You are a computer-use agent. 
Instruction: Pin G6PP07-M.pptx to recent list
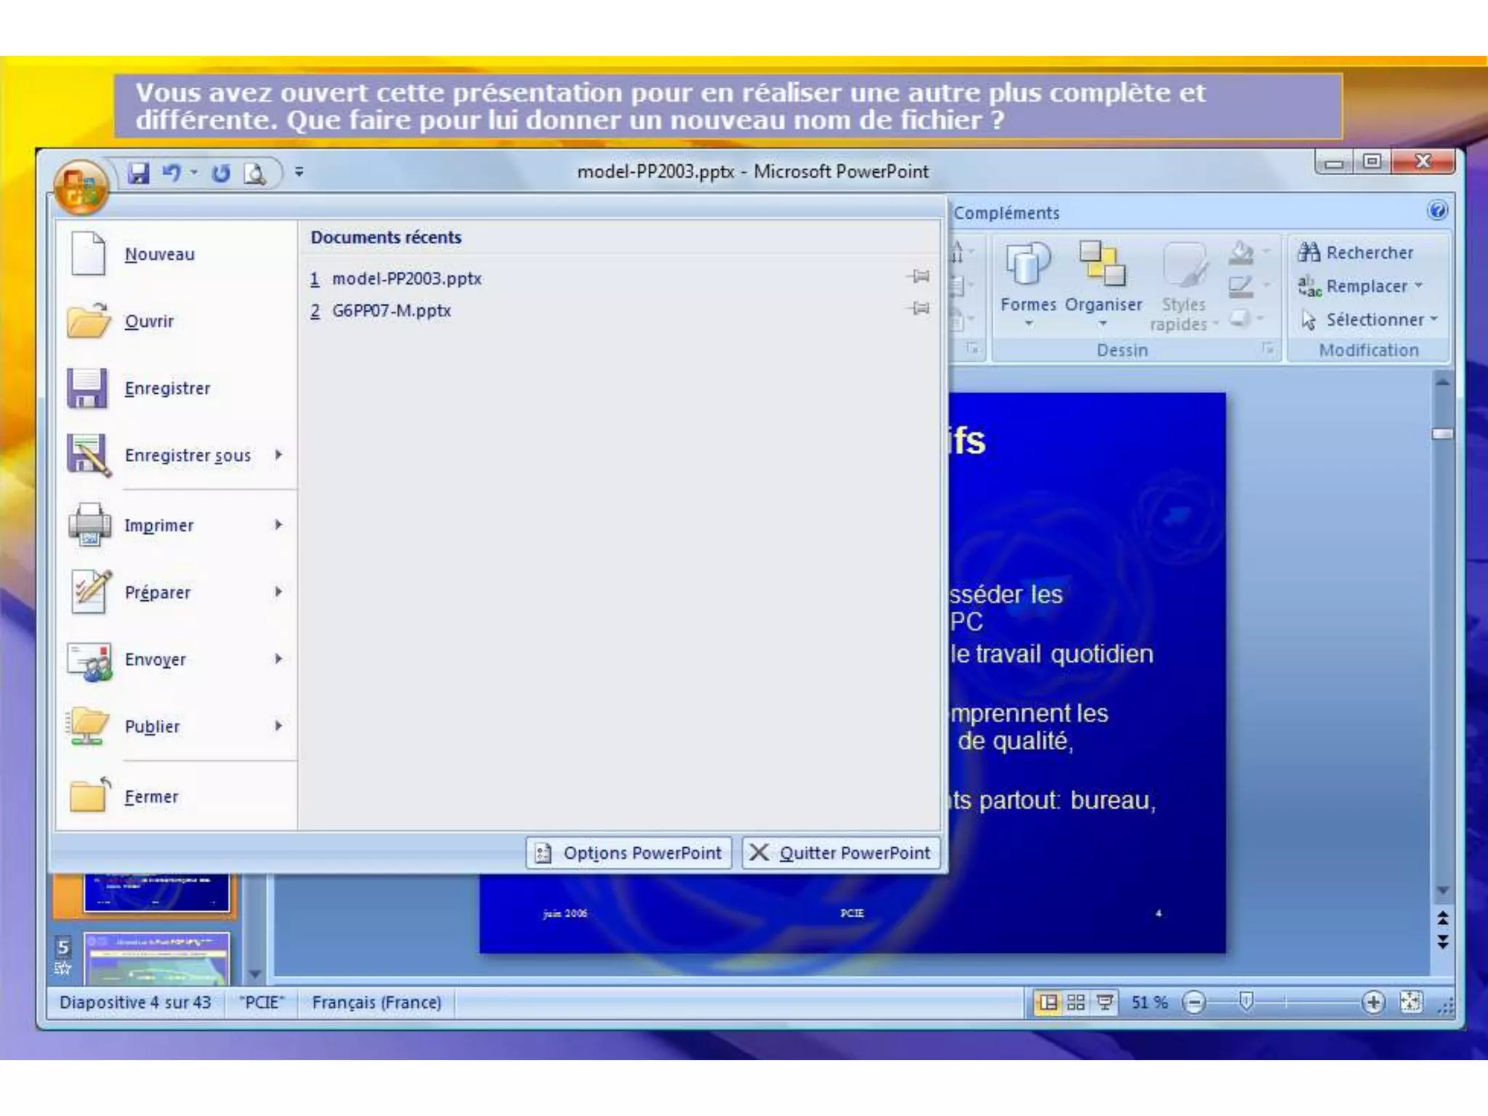[x=919, y=308]
